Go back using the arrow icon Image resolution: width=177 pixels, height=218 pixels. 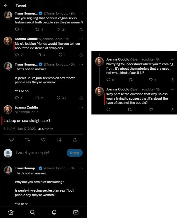[6, 5]
